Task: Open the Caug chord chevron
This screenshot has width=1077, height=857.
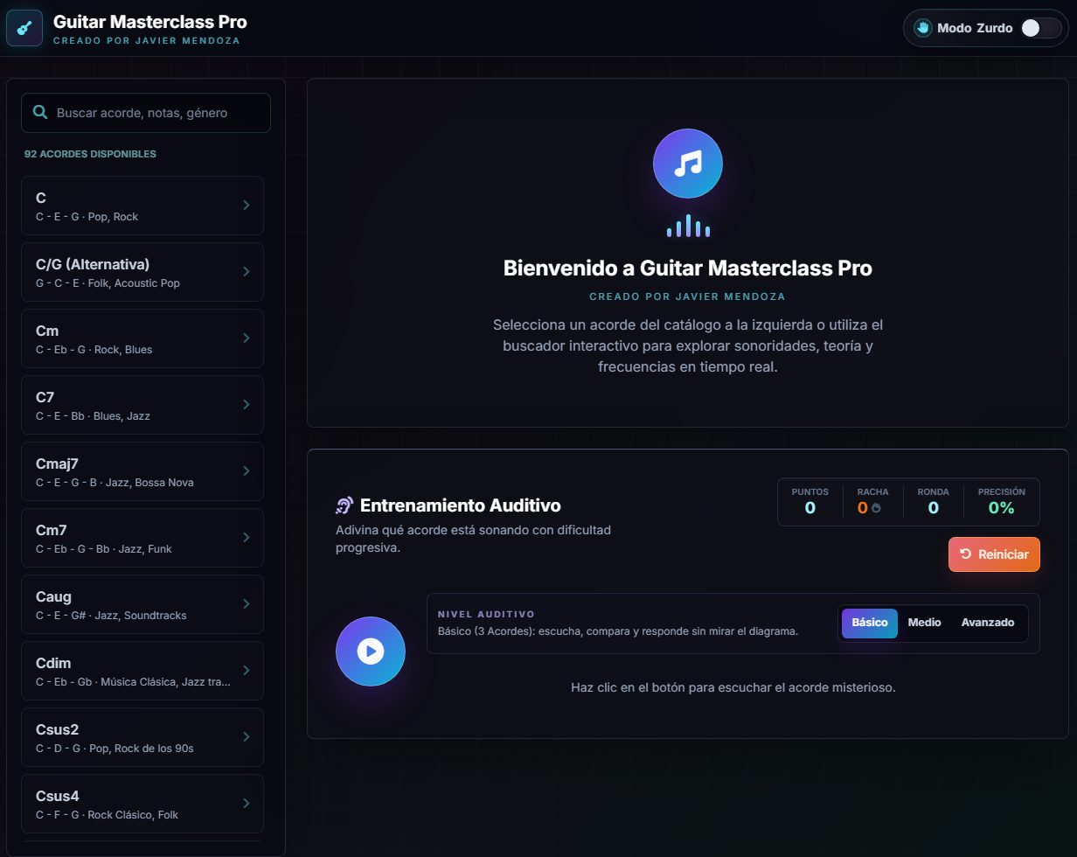Action: tap(247, 603)
